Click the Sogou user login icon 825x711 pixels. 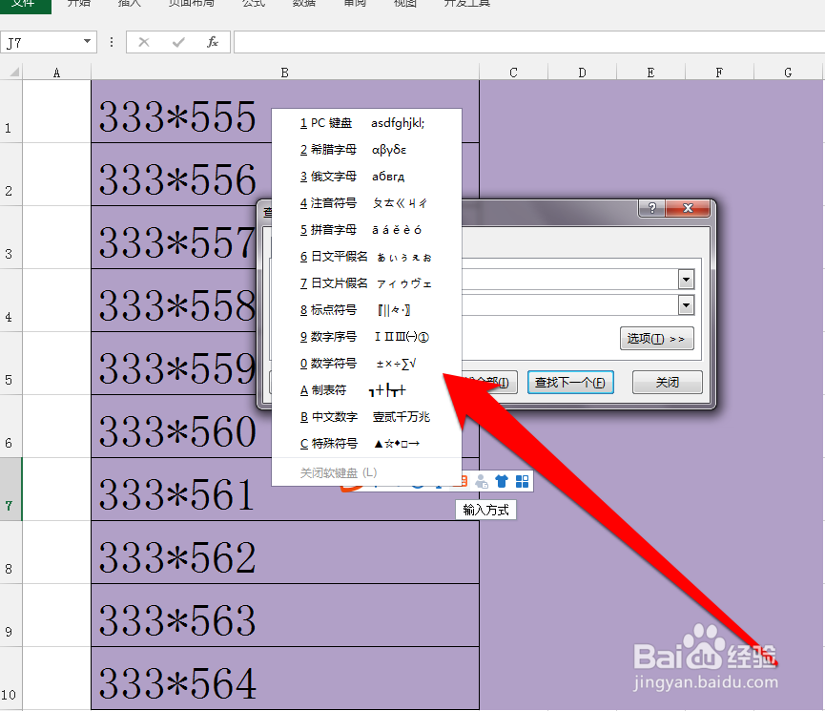[x=481, y=481]
